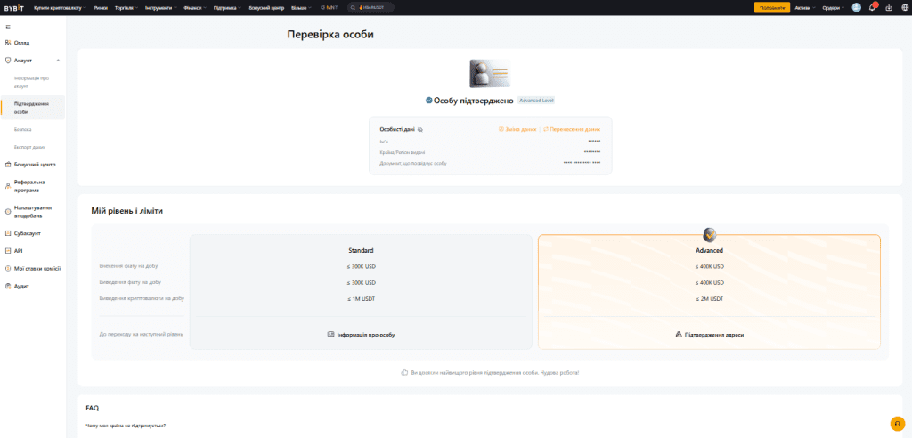Click the API icon in sidebar
The height and width of the screenshot is (438, 912).
tap(7, 251)
